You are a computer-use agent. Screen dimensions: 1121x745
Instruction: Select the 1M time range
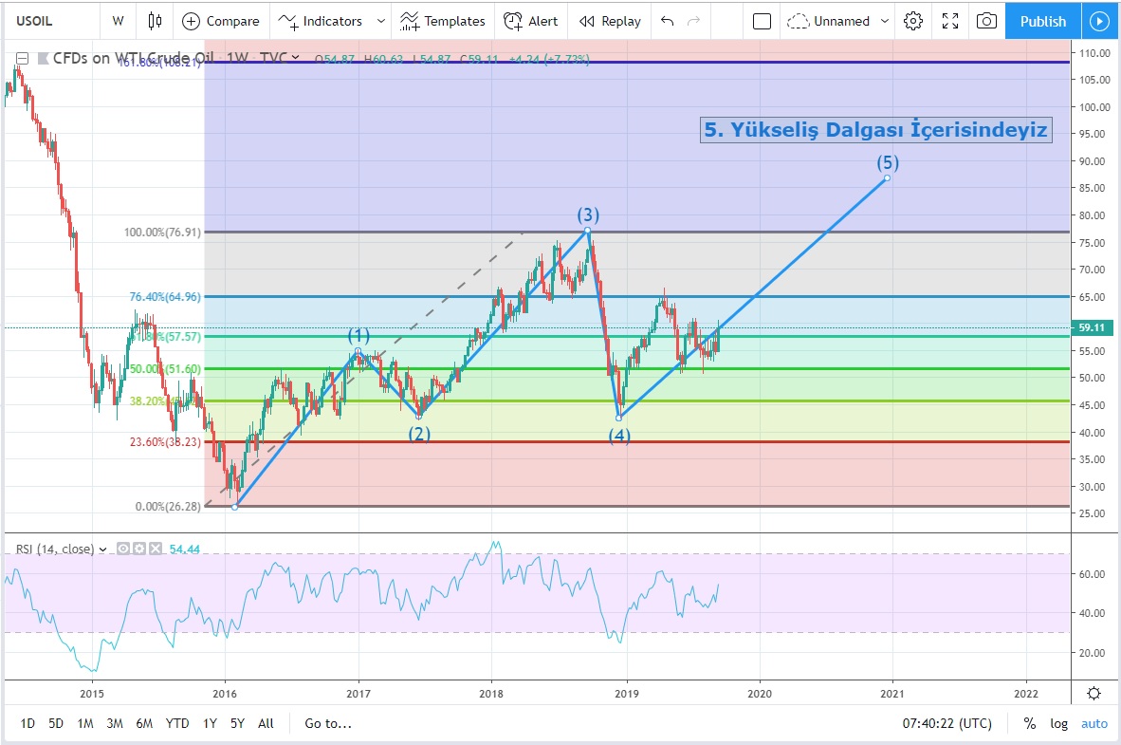click(x=85, y=723)
